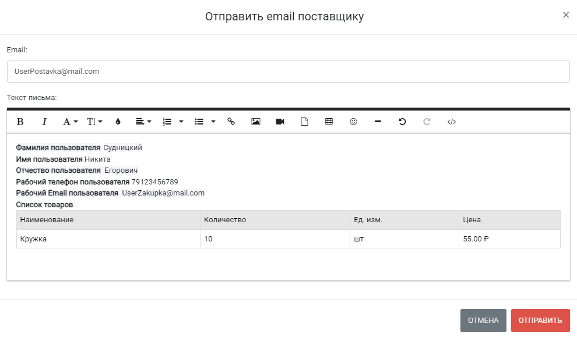The image size is (577, 338).
Task: Click the insert file icon
Action: tap(304, 122)
